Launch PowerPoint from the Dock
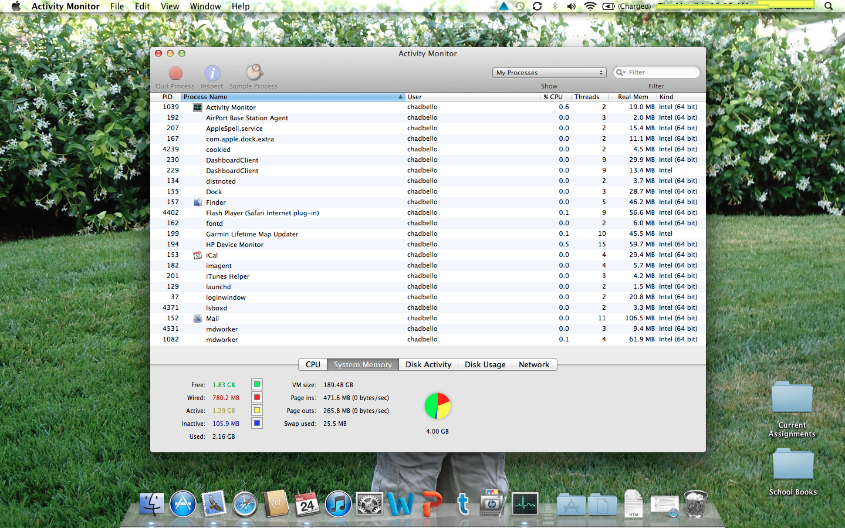This screenshot has height=528, width=845. tap(432, 504)
